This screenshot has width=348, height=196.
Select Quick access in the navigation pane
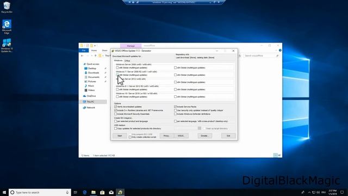(91, 64)
